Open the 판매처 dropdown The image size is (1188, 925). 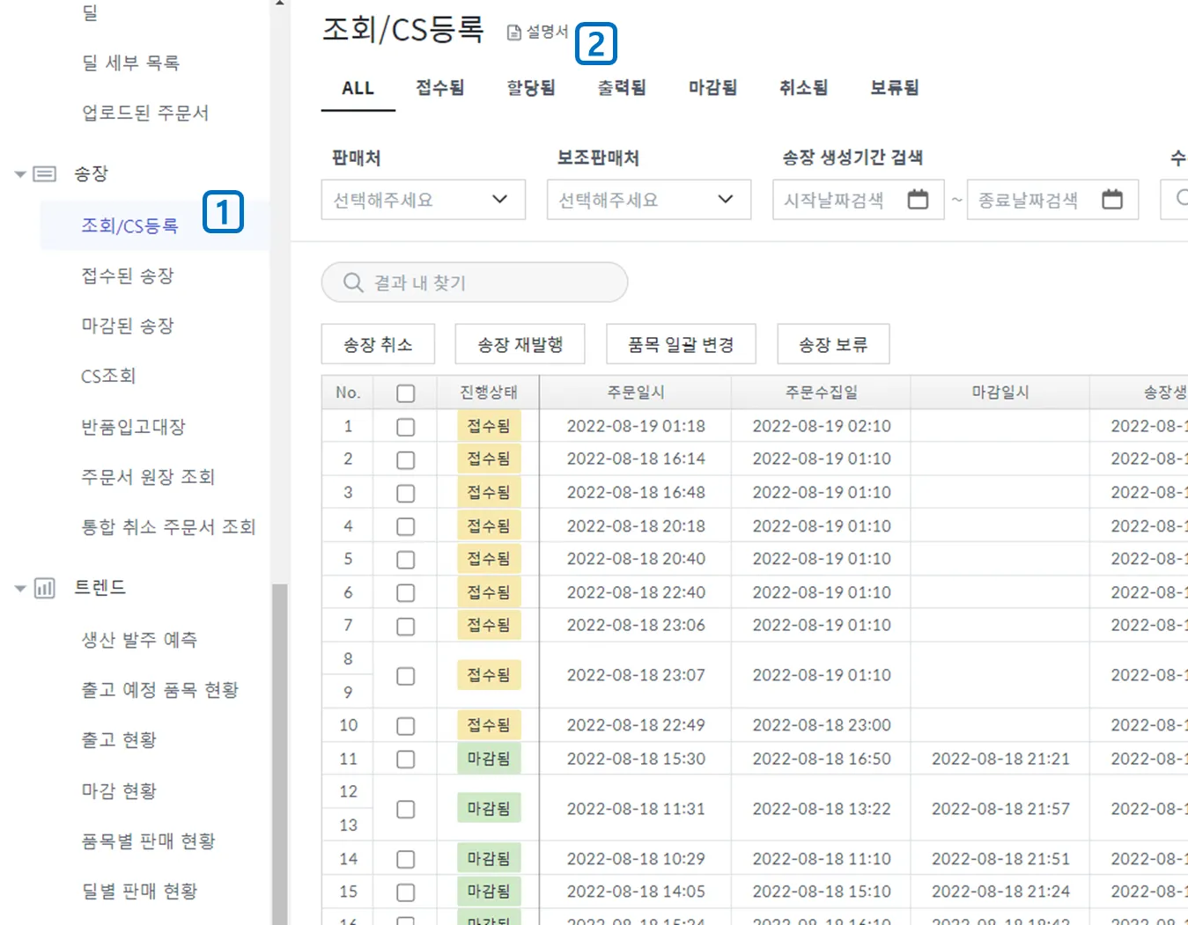(424, 200)
